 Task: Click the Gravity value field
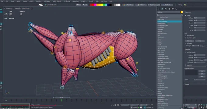tap(200, 23)
